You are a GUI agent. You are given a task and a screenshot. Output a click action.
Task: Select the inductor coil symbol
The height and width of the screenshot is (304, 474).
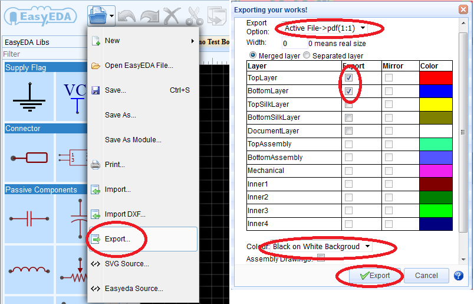[29, 270]
